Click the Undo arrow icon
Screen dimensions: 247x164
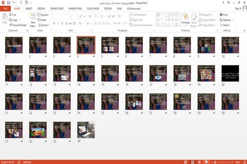[14, 2]
